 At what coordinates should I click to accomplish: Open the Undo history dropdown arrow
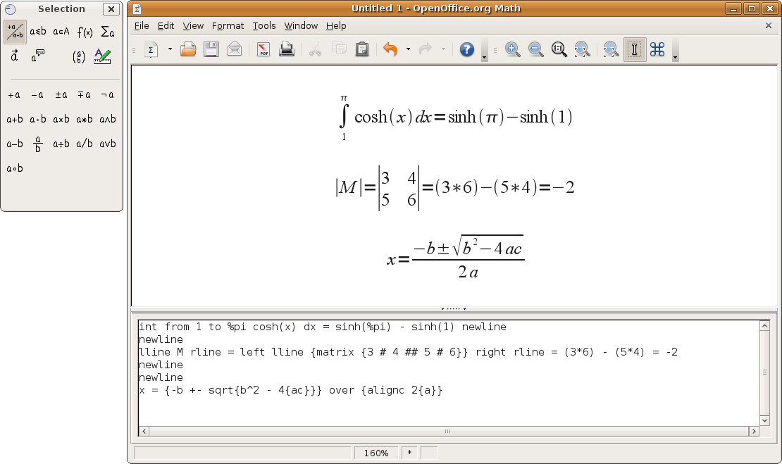point(408,49)
